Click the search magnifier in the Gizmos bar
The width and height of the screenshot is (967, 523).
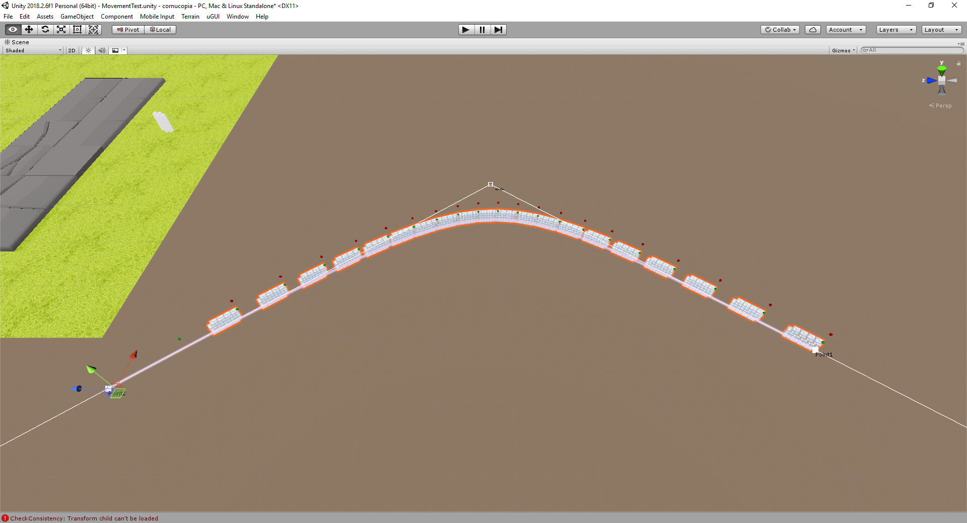tap(865, 50)
